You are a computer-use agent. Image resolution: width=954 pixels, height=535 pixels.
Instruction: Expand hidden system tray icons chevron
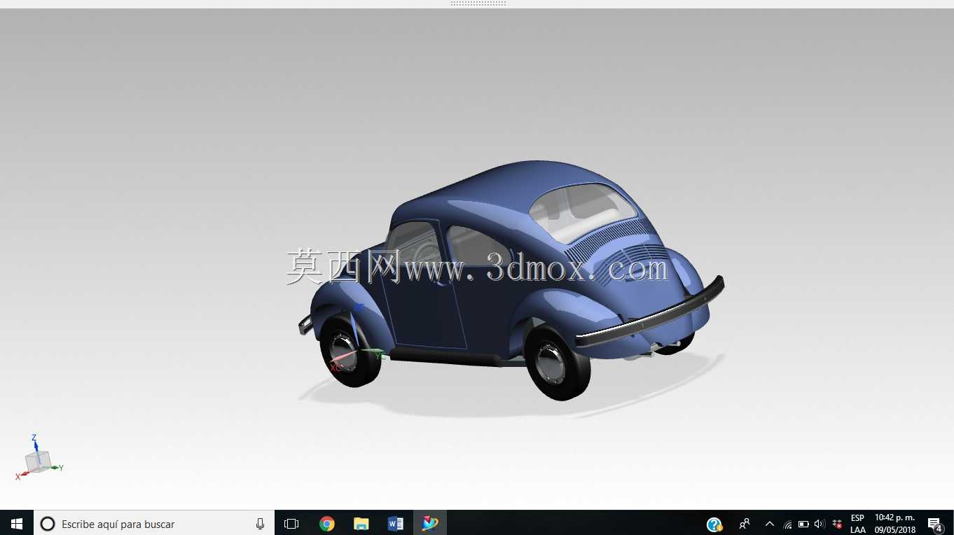(x=770, y=524)
